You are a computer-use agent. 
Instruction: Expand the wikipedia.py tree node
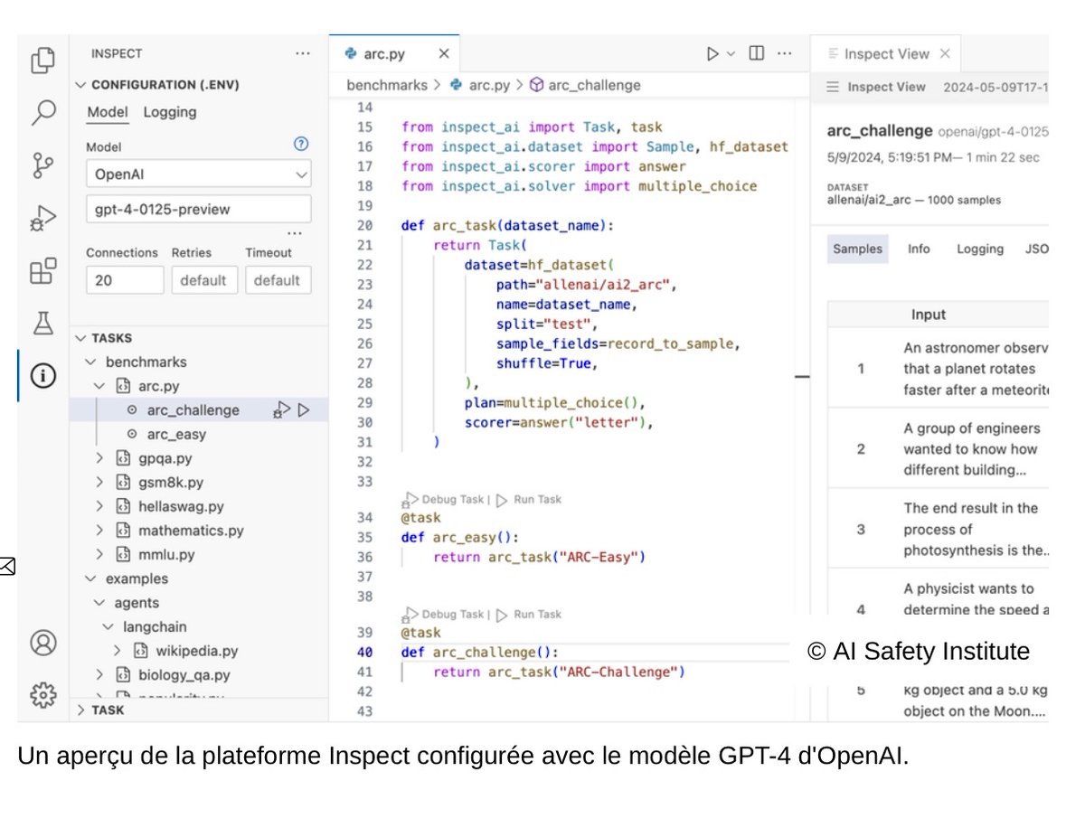click(118, 651)
